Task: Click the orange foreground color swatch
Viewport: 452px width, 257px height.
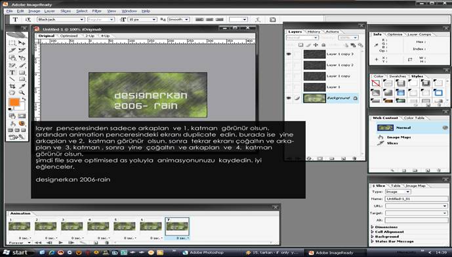Action: coord(14,102)
